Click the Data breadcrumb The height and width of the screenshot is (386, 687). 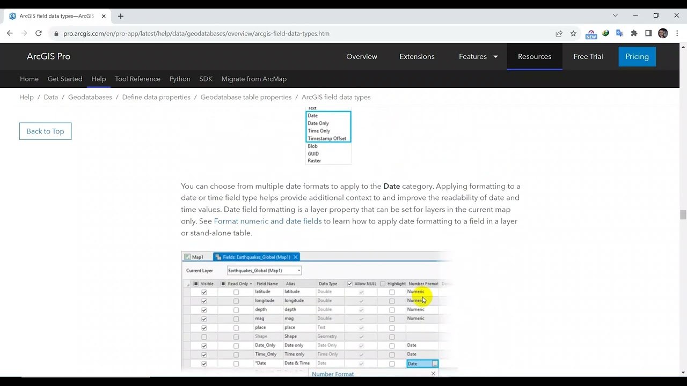click(x=51, y=97)
